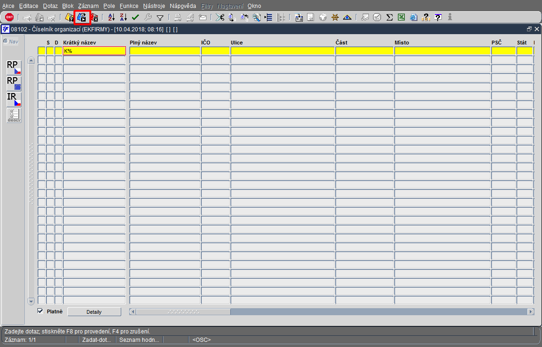The height and width of the screenshot is (347, 542).
Task: Open the Dotaz menu
Action: pos(51,6)
